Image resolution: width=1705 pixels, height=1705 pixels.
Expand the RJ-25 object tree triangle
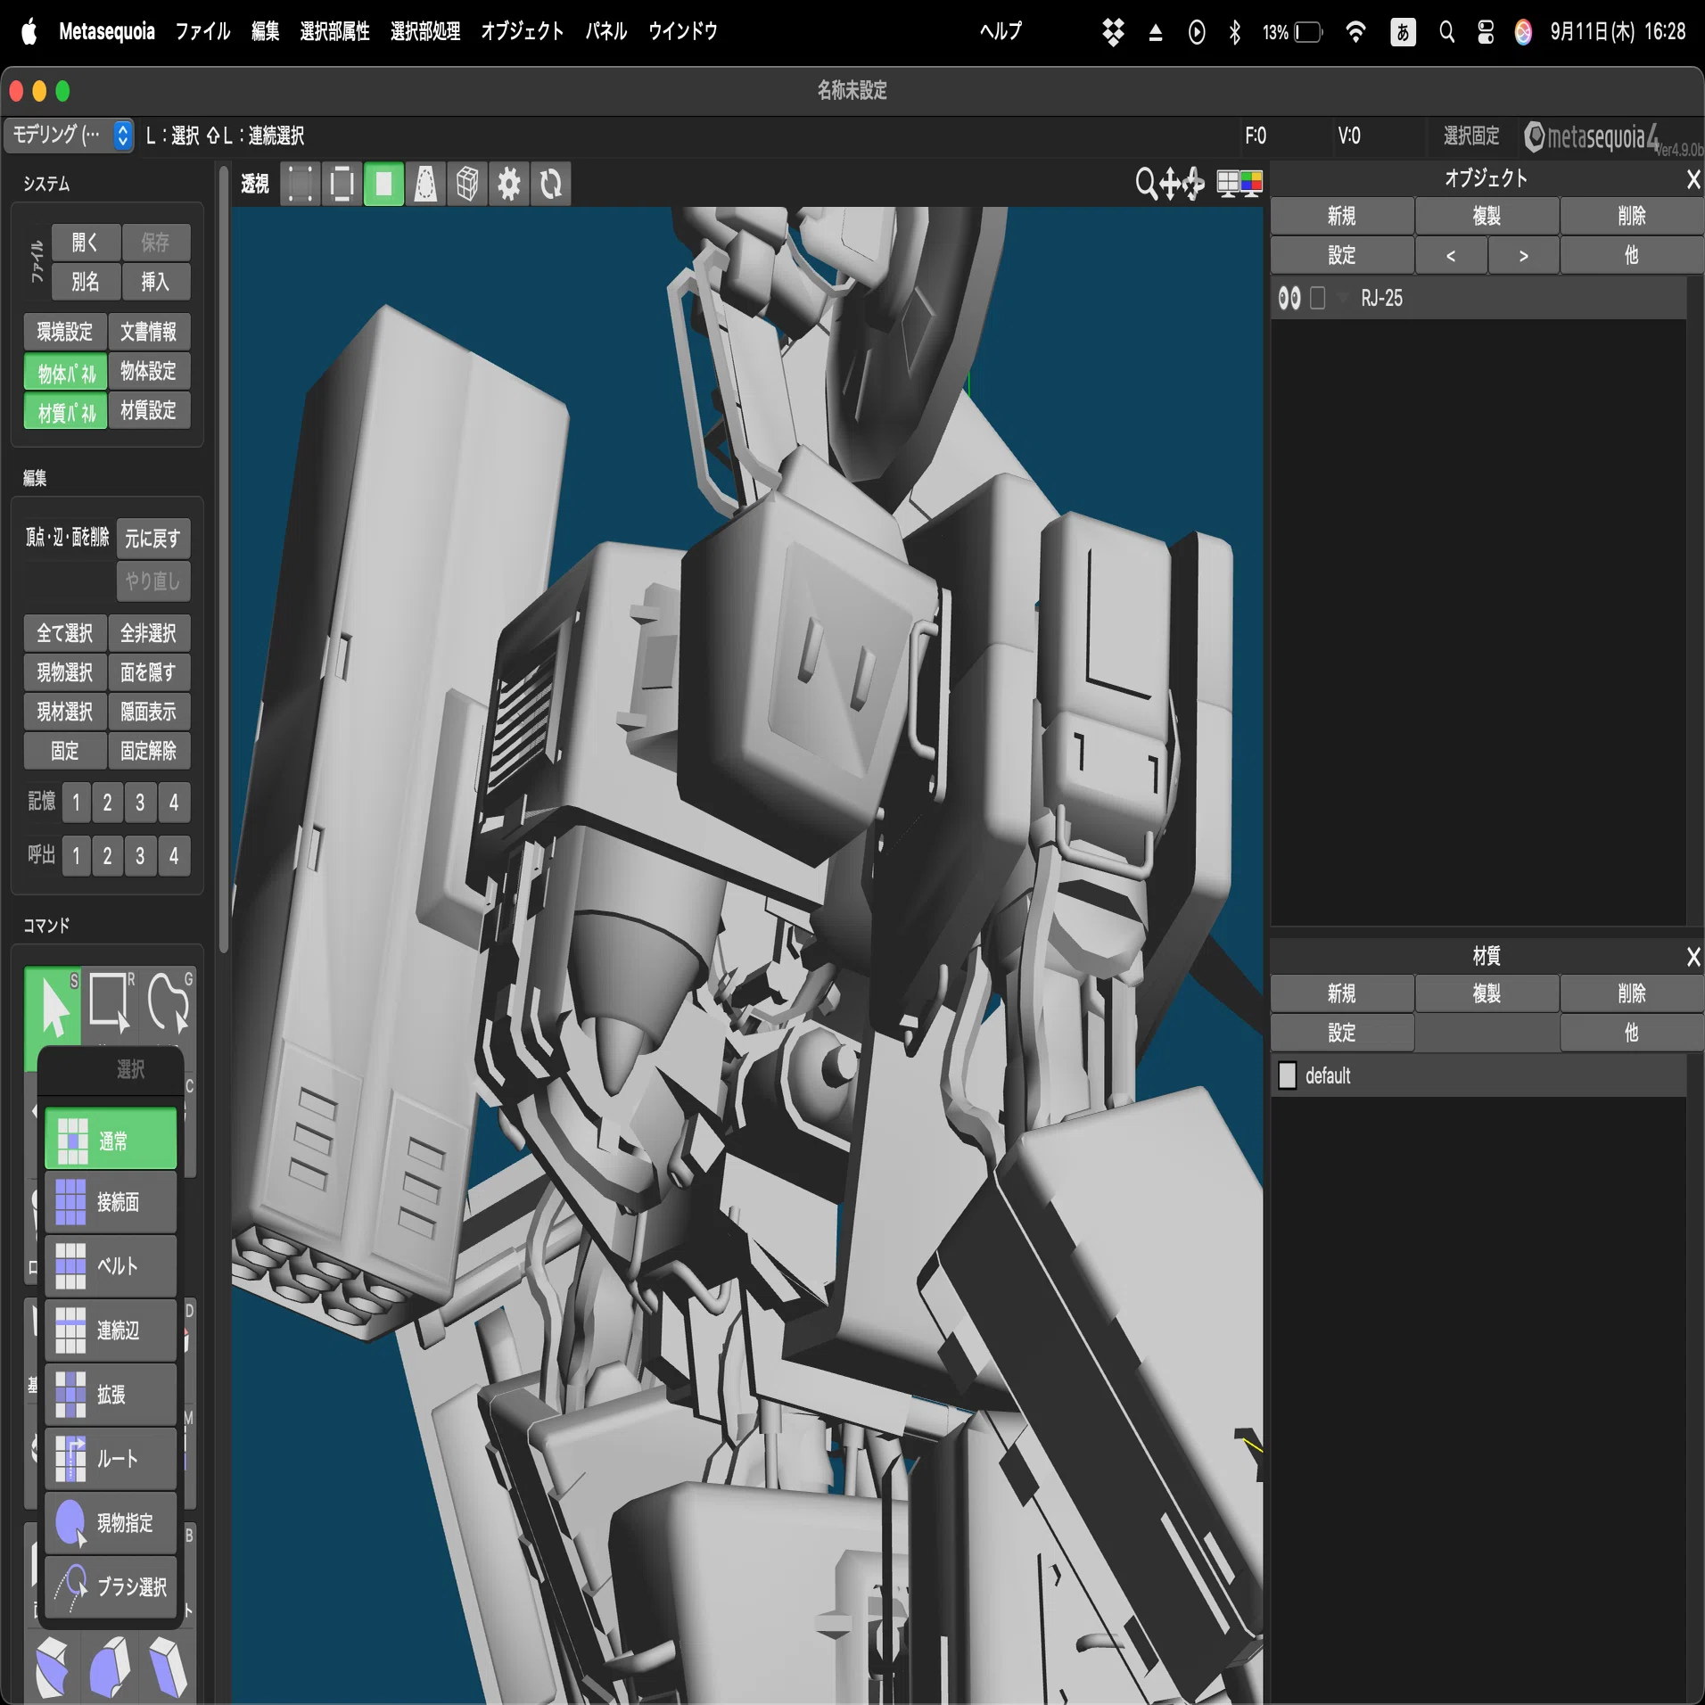[1343, 298]
